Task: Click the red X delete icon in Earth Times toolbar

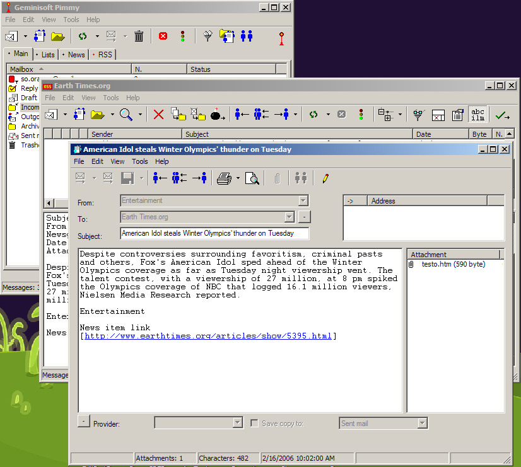Action: 158,115
